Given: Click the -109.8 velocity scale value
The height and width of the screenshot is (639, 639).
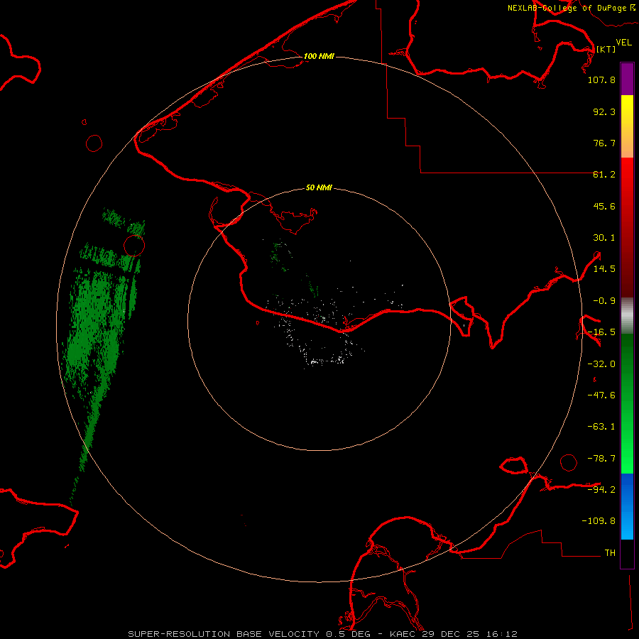Looking at the screenshot, I should [599, 521].
